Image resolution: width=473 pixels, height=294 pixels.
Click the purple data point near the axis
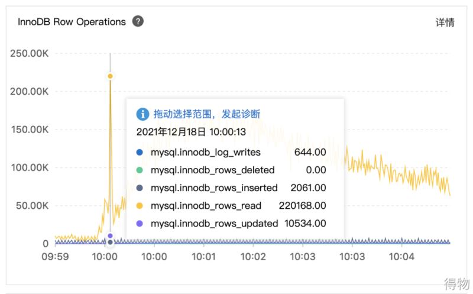click(110, 236)
